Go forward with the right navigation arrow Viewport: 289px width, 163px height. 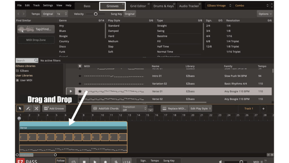pos(24,14)
